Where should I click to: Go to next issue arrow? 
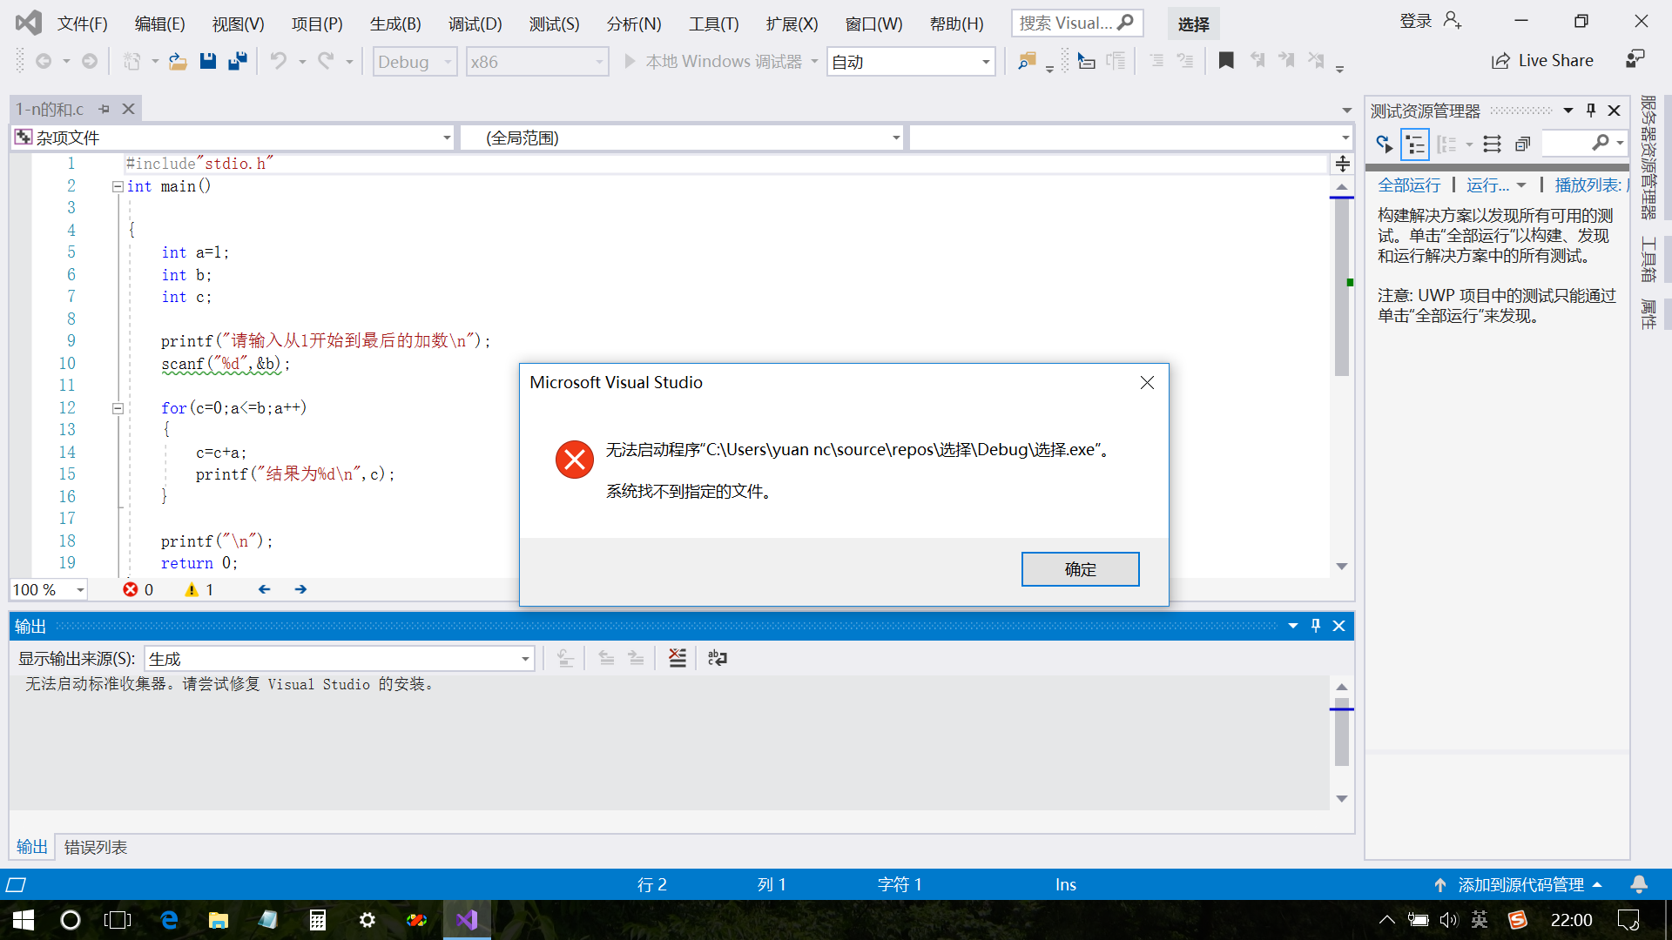(x=300, y=589)
